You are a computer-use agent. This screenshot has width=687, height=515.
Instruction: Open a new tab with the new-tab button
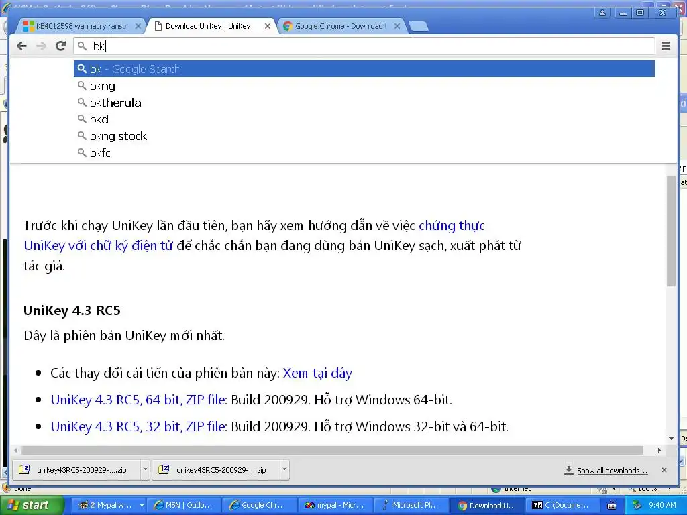pyautogui.click(x=419, y=27)
